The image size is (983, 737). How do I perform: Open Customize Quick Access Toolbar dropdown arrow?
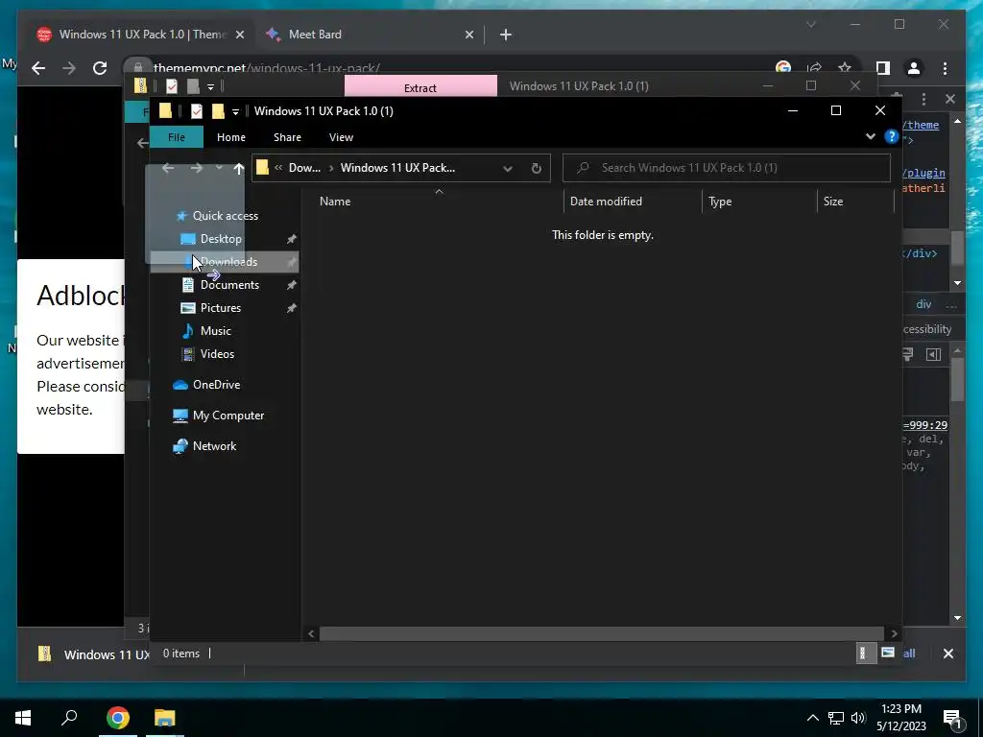pyautogui.click(x=235, y=112)
